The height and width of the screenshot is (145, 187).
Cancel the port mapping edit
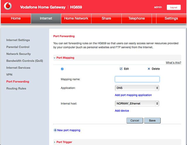tap(135, 120)
